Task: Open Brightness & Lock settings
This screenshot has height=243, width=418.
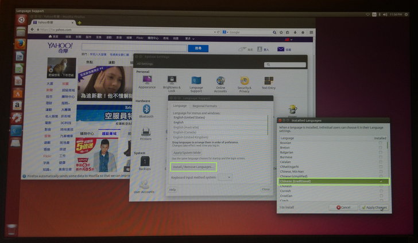Action: [x=172, y=84]
